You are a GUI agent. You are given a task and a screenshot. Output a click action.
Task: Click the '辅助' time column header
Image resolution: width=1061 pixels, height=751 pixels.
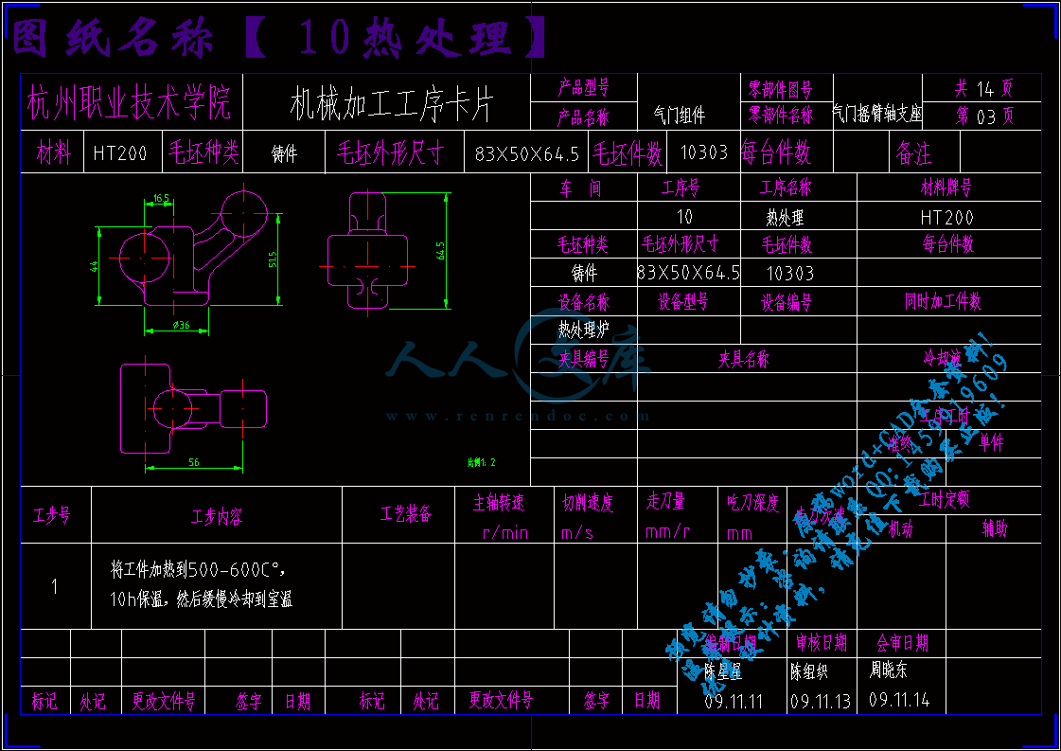995,528
